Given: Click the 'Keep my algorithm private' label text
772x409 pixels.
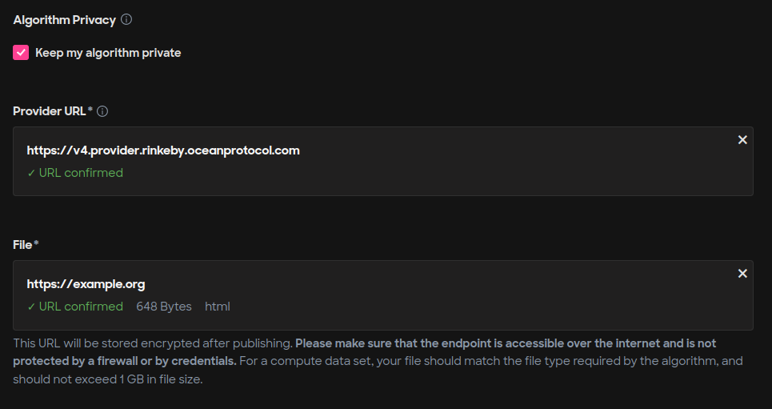Looking at the screenshot, I should [108, 53].
